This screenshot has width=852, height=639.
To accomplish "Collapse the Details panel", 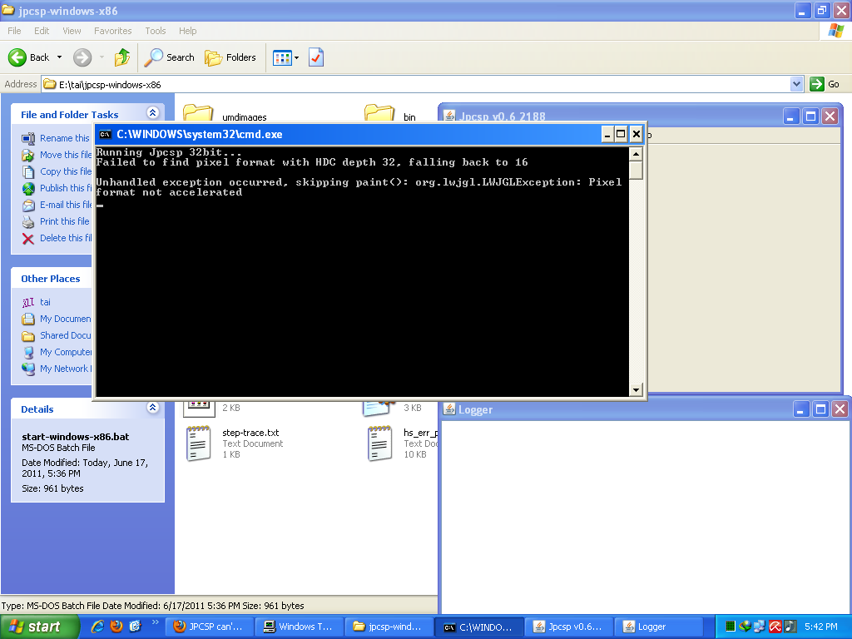I will [153, 408].
